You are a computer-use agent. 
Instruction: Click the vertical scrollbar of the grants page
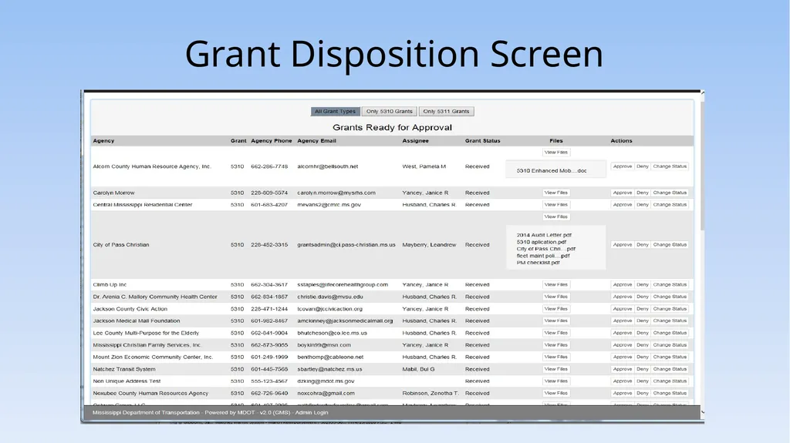(702, 166)
